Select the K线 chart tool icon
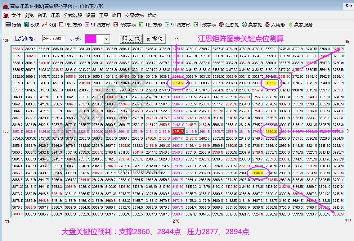Viewport: 354px width, 241px height. (x=48, y=25)
